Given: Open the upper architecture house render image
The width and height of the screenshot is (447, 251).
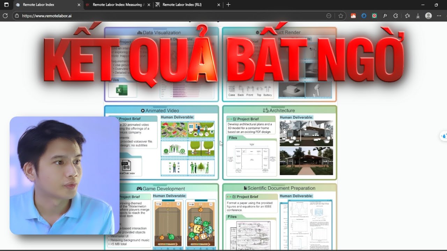Looking at the screenshot, I should point(306,134).
